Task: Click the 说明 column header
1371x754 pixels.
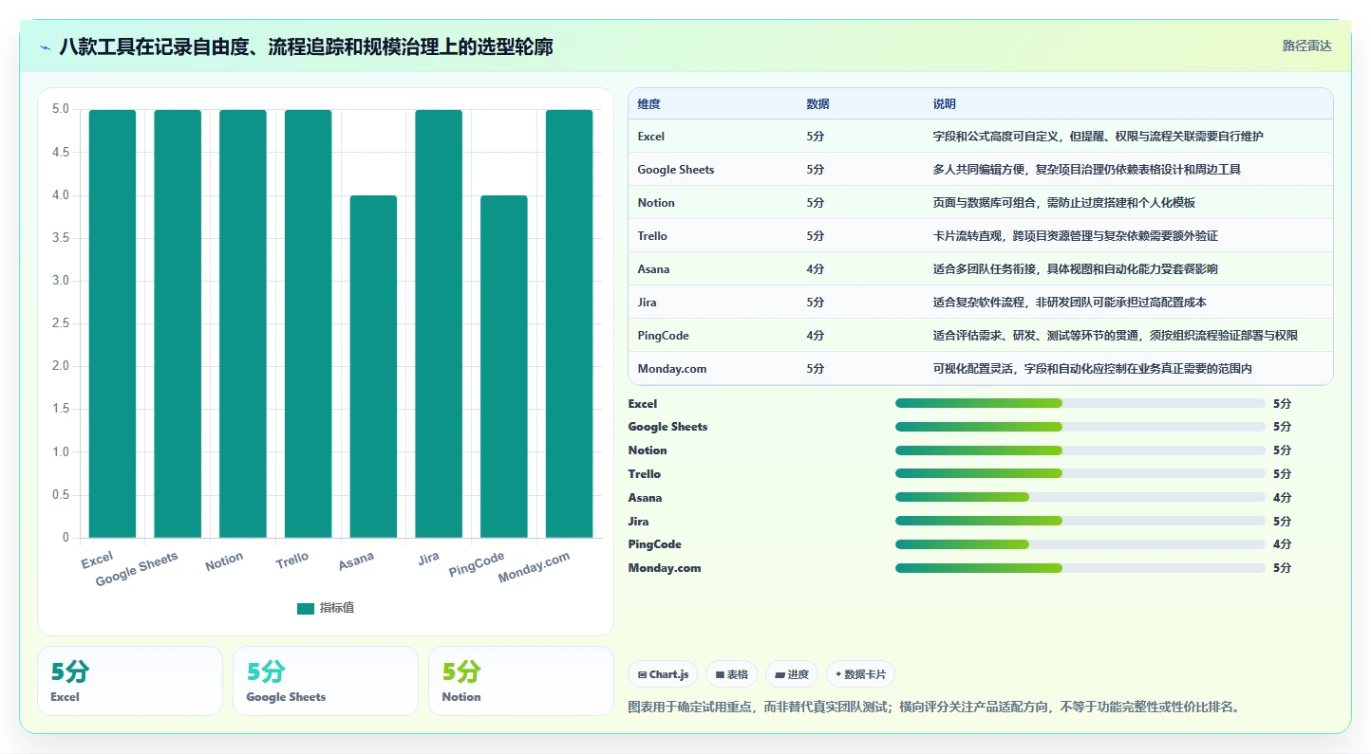Action: click(x=945, y=103)
